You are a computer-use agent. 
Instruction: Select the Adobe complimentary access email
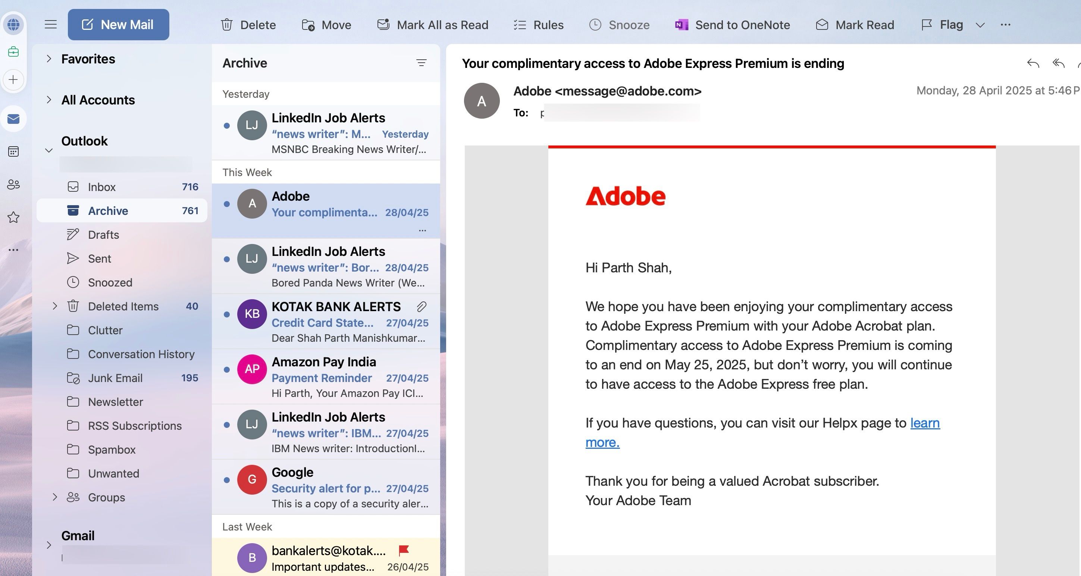326,211
